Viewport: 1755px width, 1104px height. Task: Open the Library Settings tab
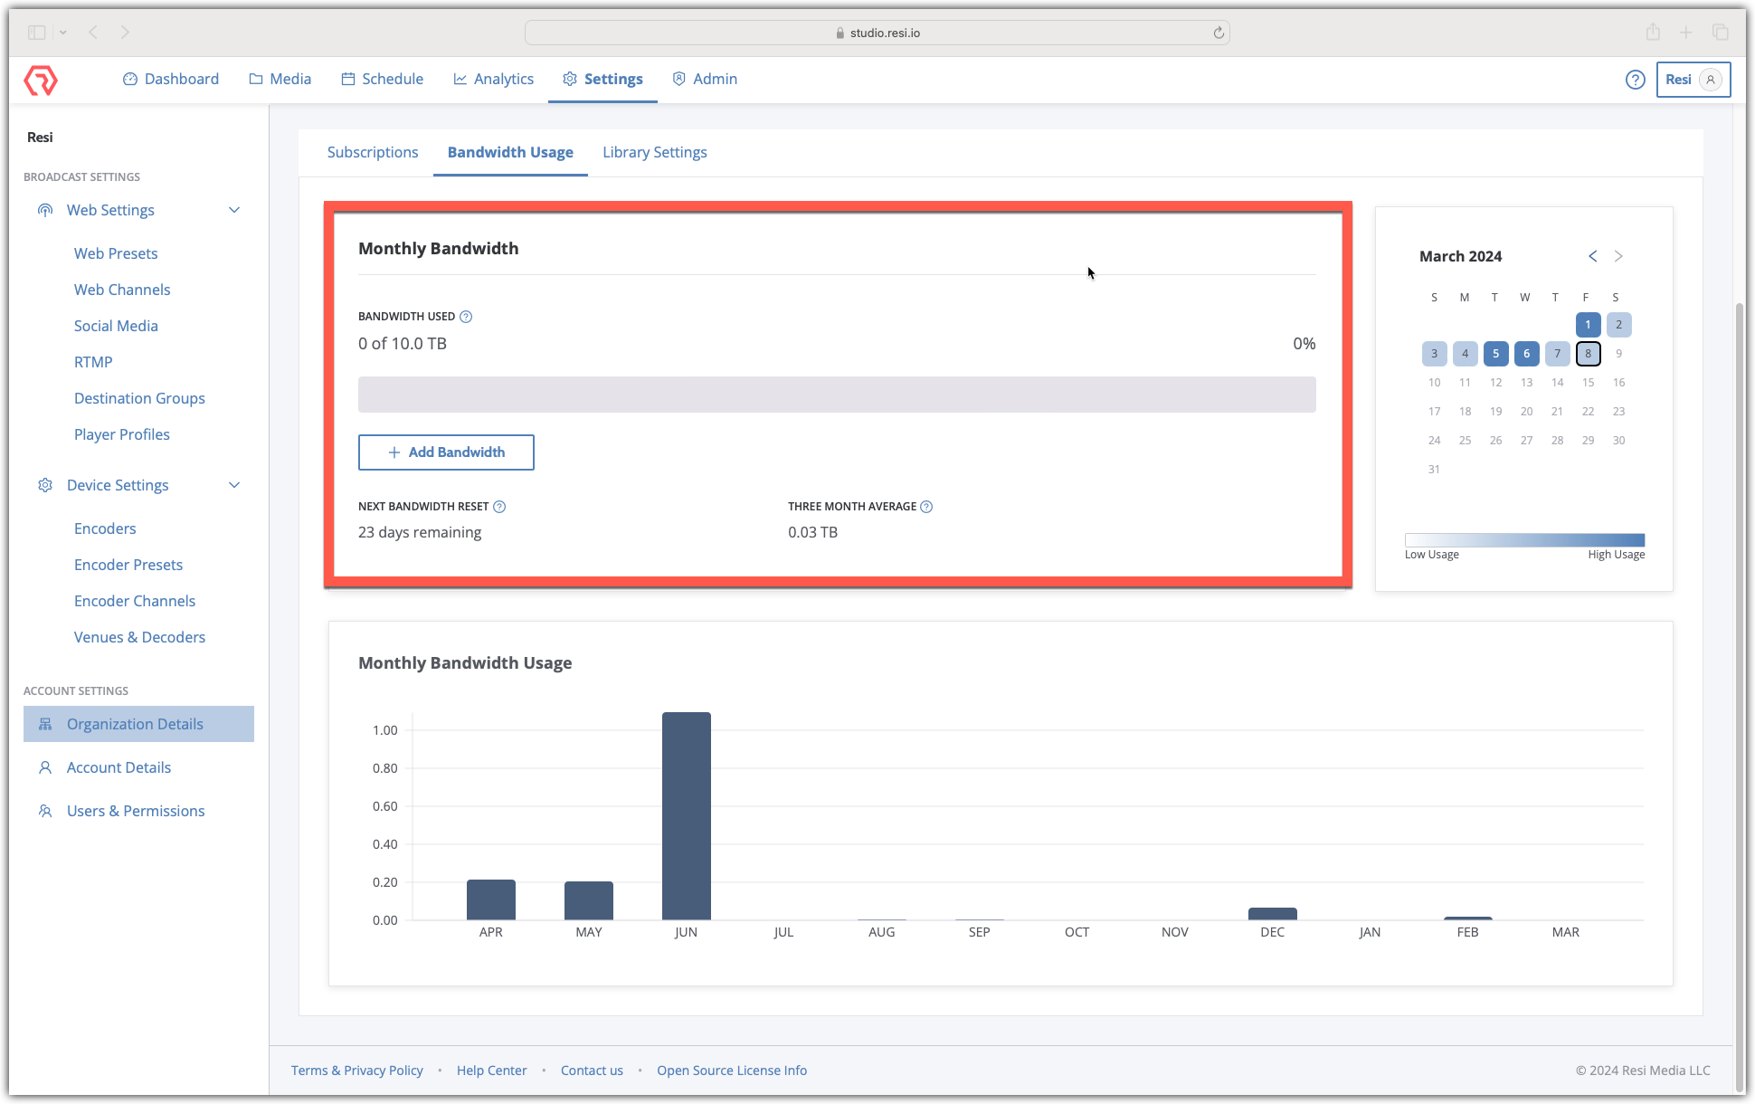click(655, 152)
